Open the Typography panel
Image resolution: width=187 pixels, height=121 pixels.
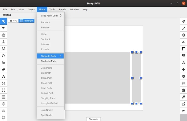[184, 42]
